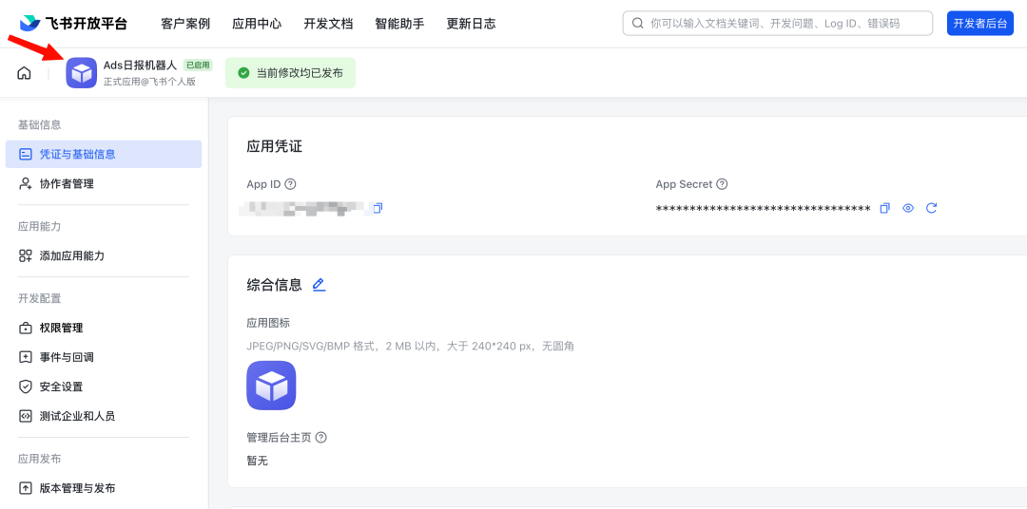Click the 权限管理 sidebar icon

[26, 328]
